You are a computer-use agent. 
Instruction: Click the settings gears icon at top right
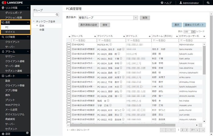point(208,3)
